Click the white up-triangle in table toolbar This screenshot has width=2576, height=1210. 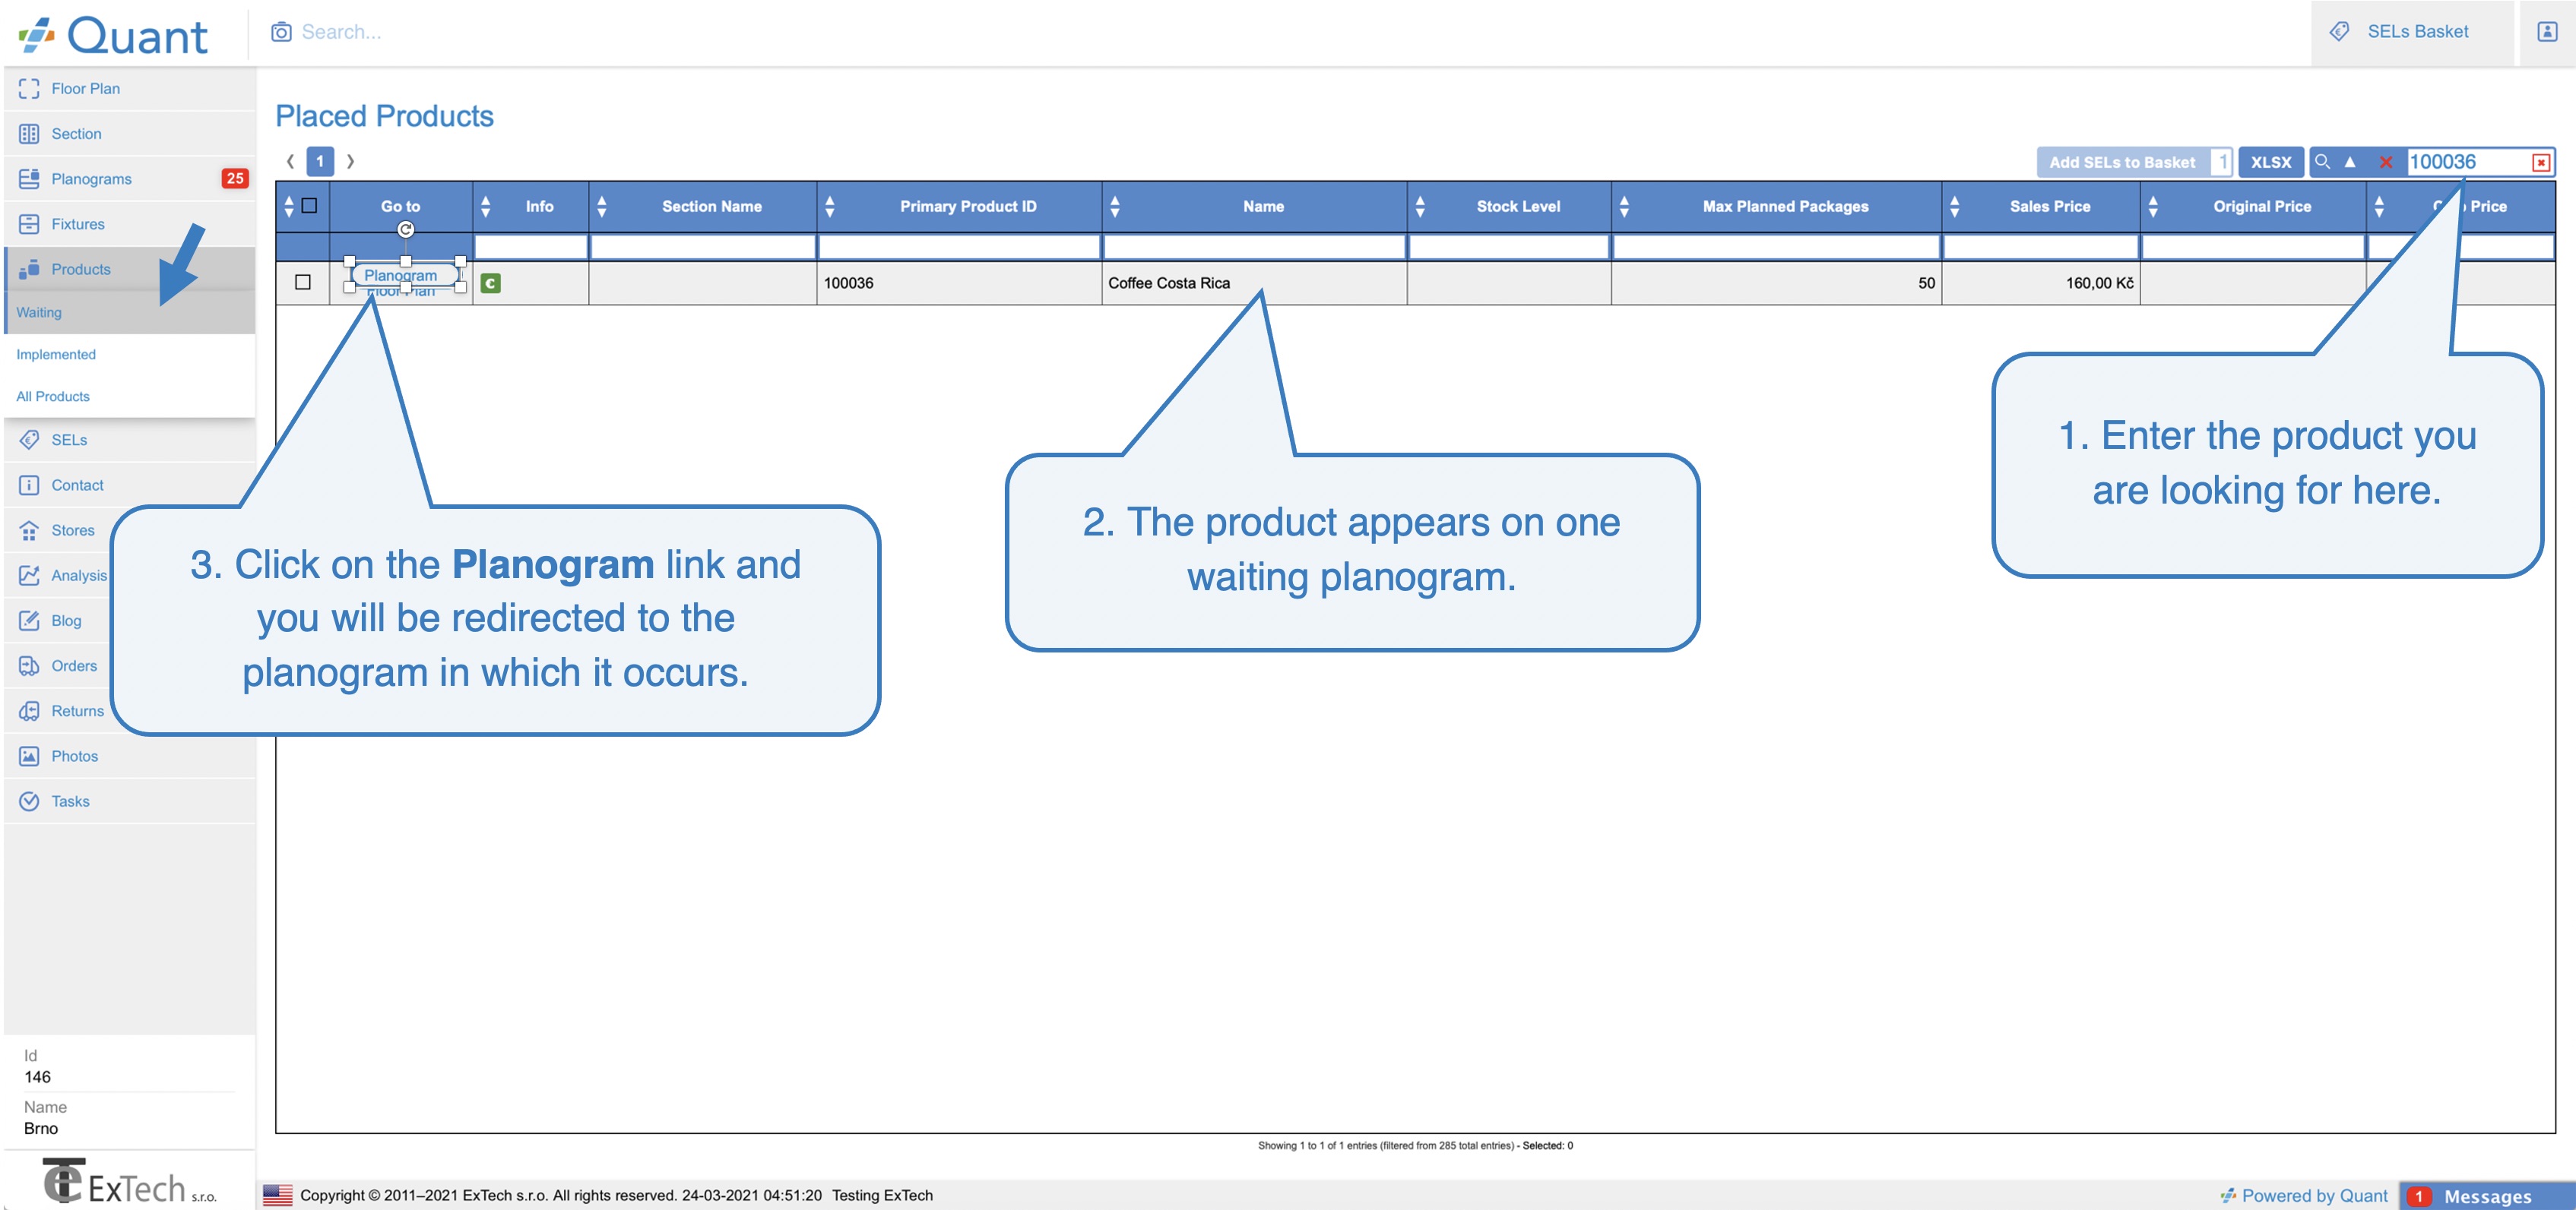tap(2350, 162)
